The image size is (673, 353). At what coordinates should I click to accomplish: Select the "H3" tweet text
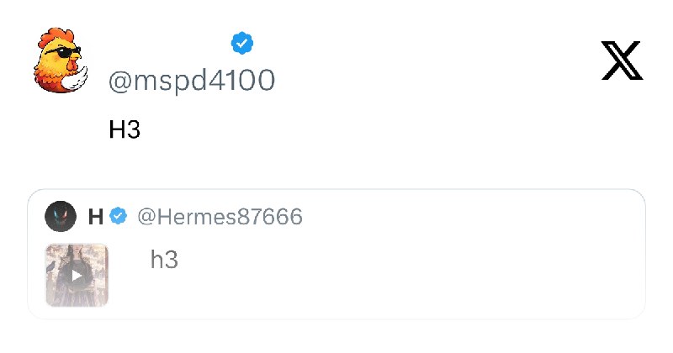coord(125,129)
